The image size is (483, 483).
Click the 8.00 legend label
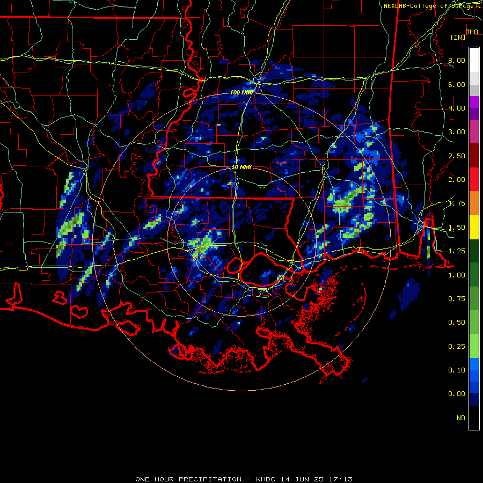tap(456, 60)
